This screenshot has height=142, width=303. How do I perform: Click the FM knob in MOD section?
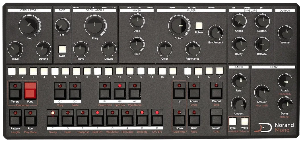[x=62, y=26]
